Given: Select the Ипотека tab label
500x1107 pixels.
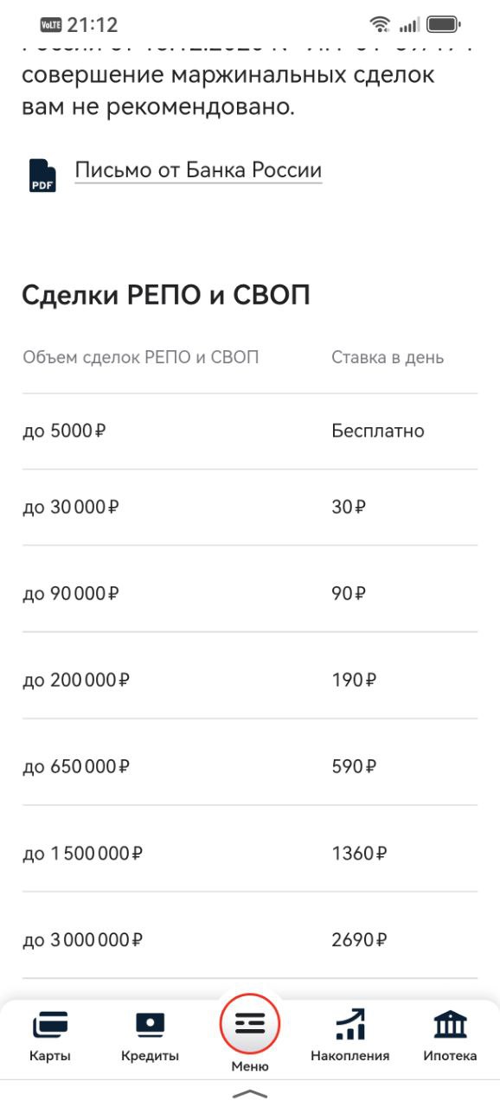Looking at the screenshot, I should click(x=450, y=1056).
